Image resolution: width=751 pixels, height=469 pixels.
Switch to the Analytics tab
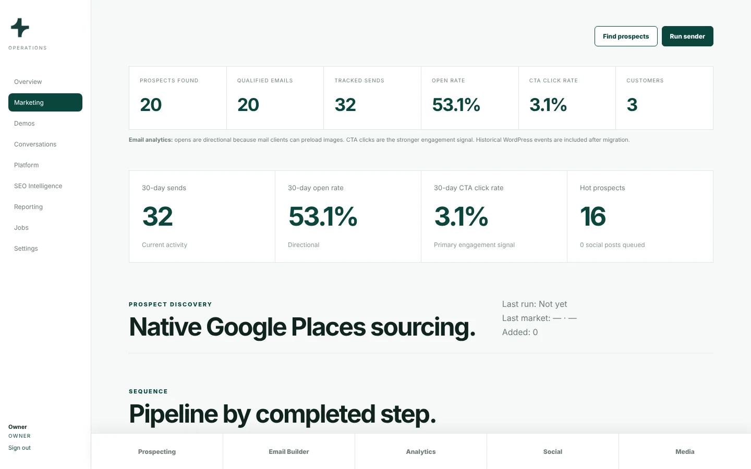tap(421, 452)
